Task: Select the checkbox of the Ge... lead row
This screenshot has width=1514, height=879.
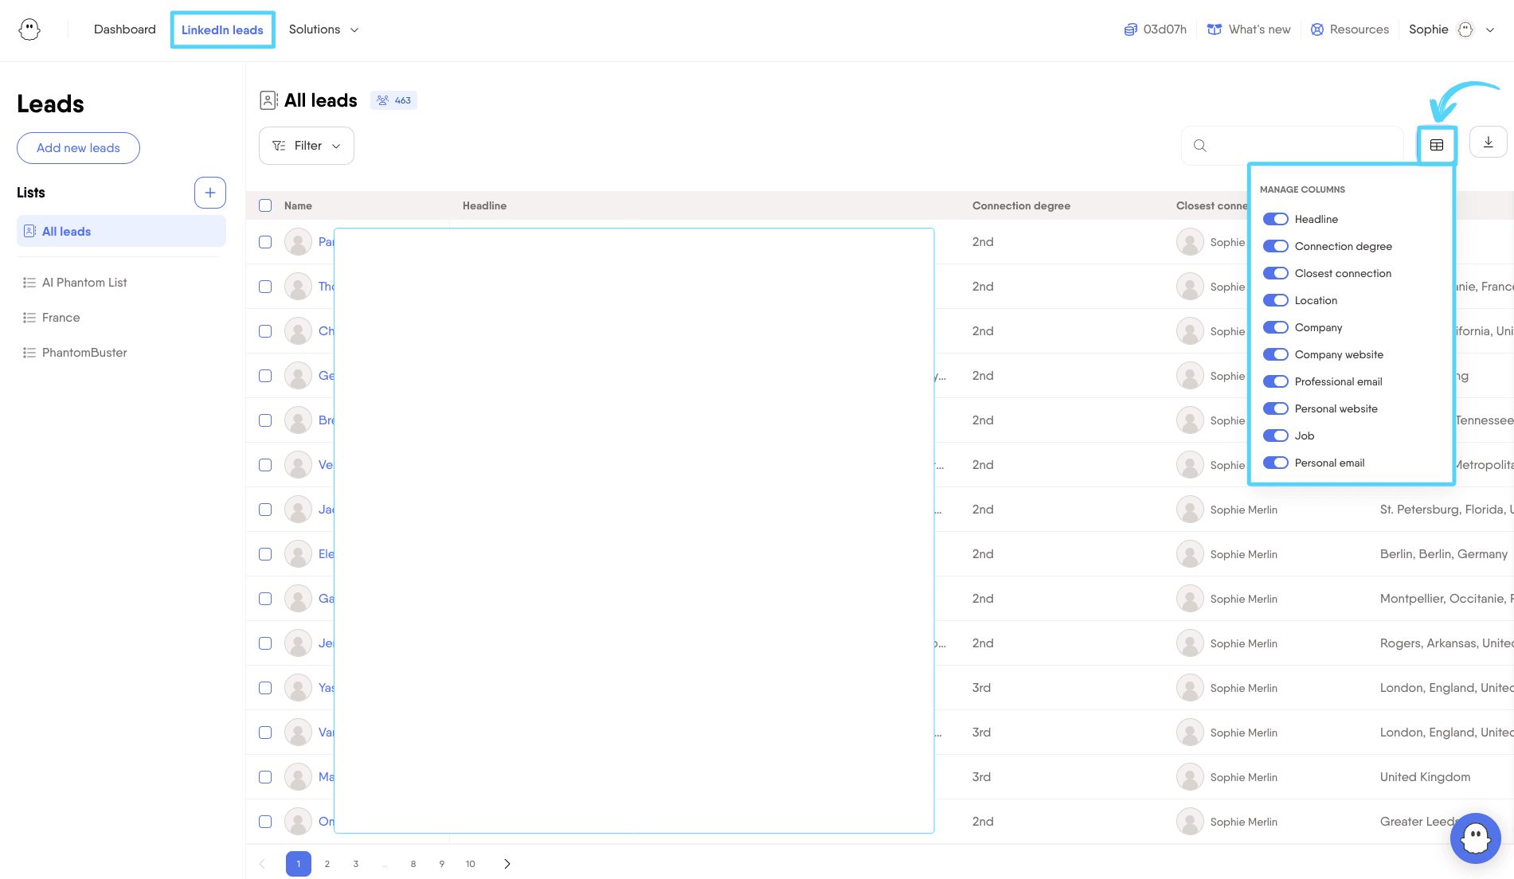Action: pos(265,376)
